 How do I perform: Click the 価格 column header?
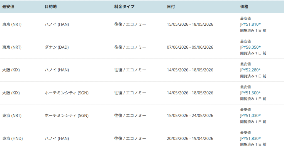pos(244,7)
